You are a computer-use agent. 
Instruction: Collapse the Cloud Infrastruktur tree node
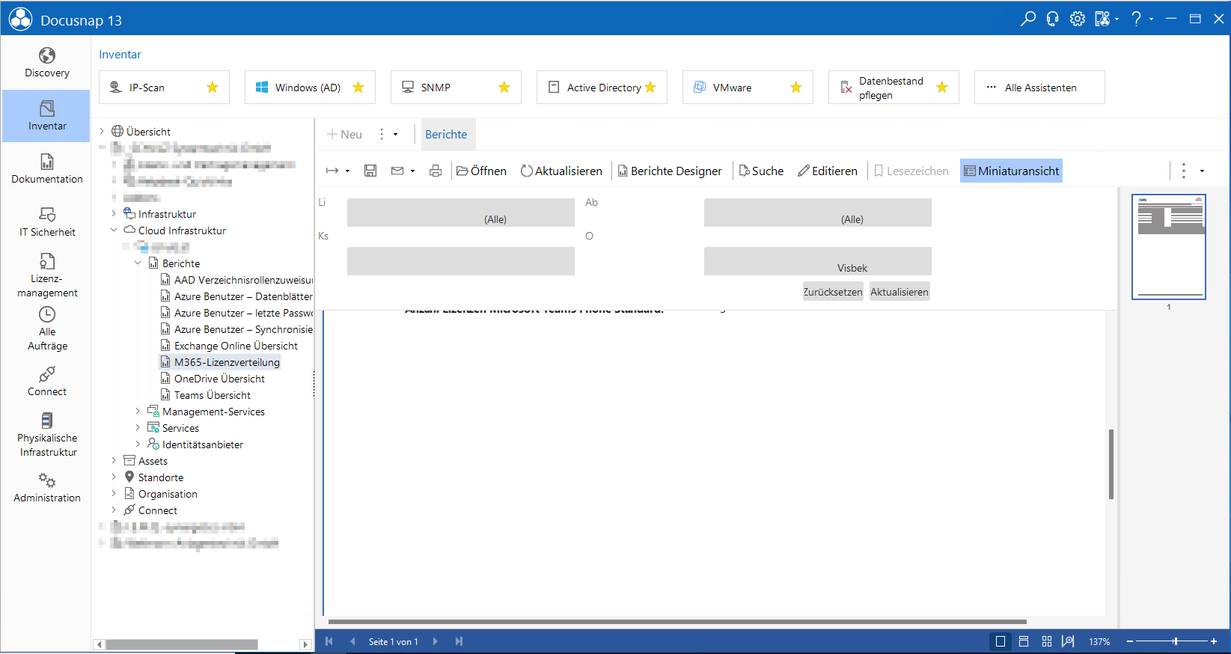[x=114, y=230]
